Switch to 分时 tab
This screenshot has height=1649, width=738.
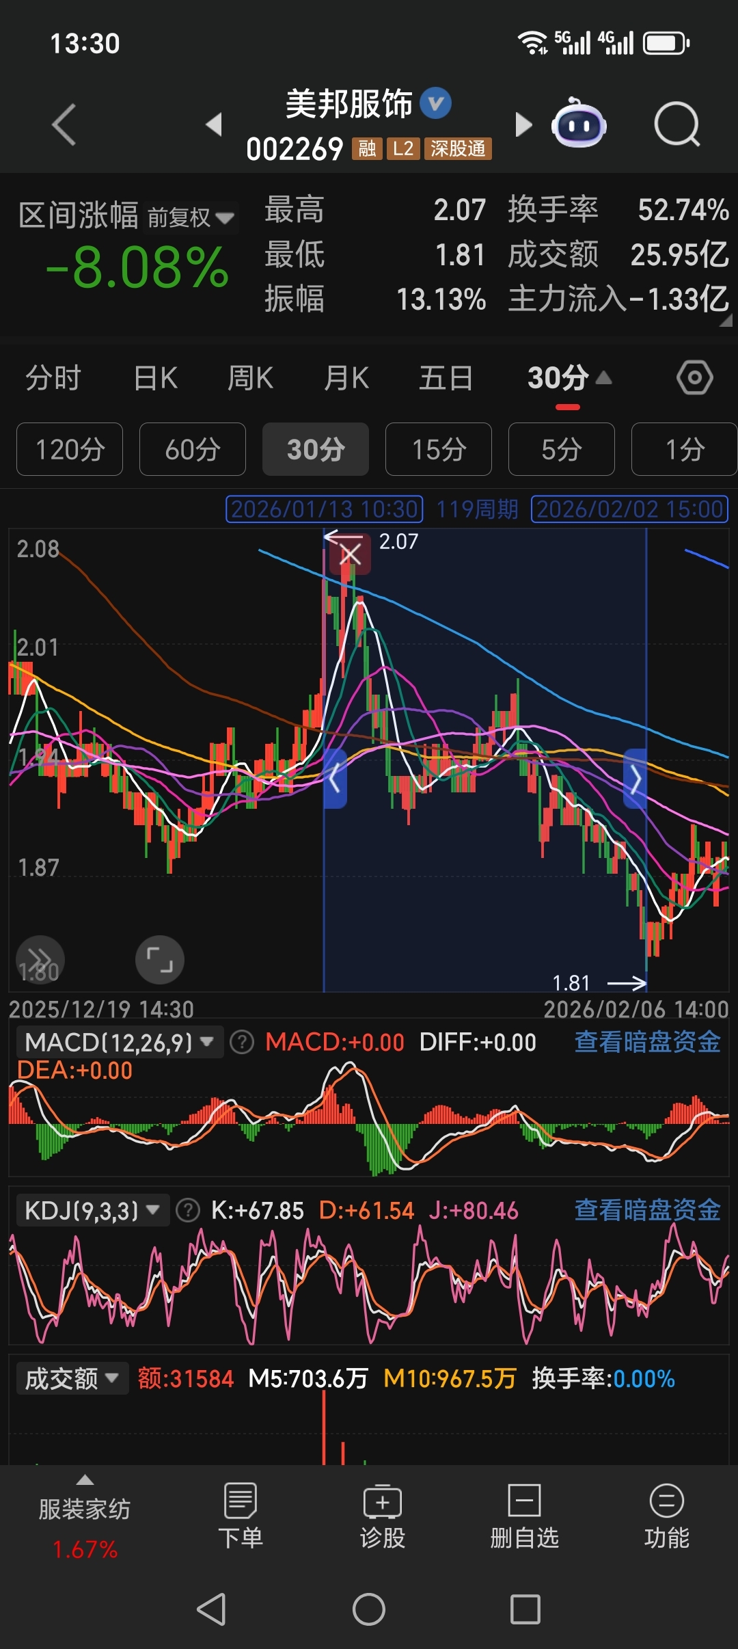point(53,377)
